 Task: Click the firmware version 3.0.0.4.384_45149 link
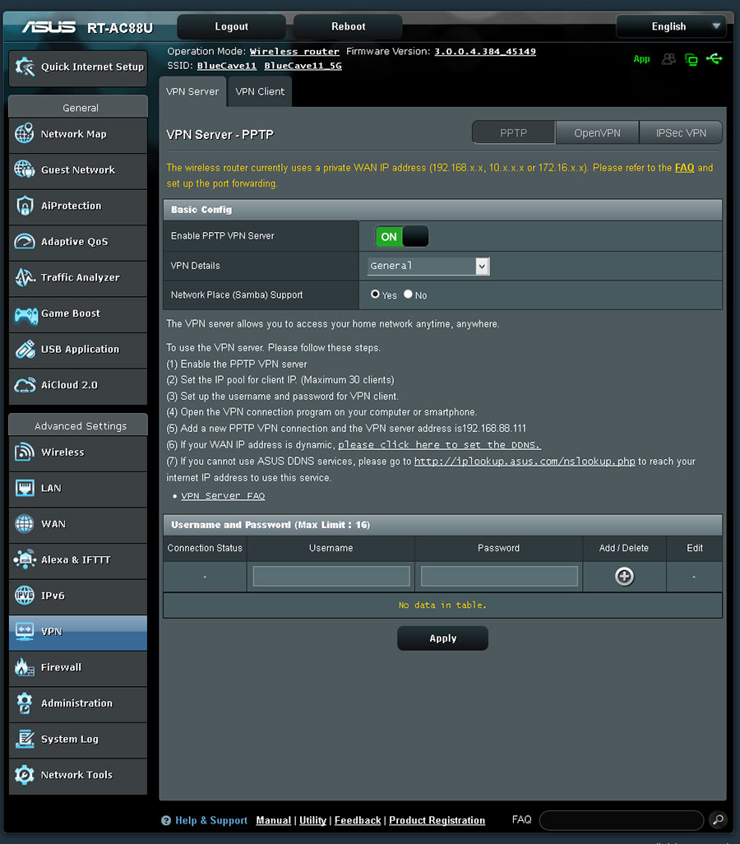485,52
